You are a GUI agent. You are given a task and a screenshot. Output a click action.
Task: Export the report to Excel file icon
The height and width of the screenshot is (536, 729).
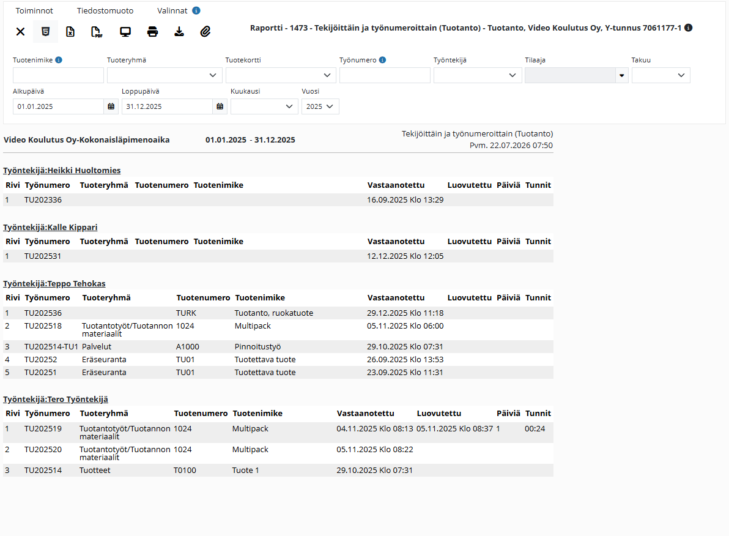(x=70, y=32)
